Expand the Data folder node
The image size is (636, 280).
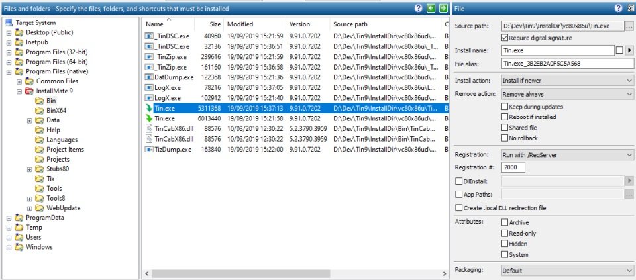click(x=29, y=120)
